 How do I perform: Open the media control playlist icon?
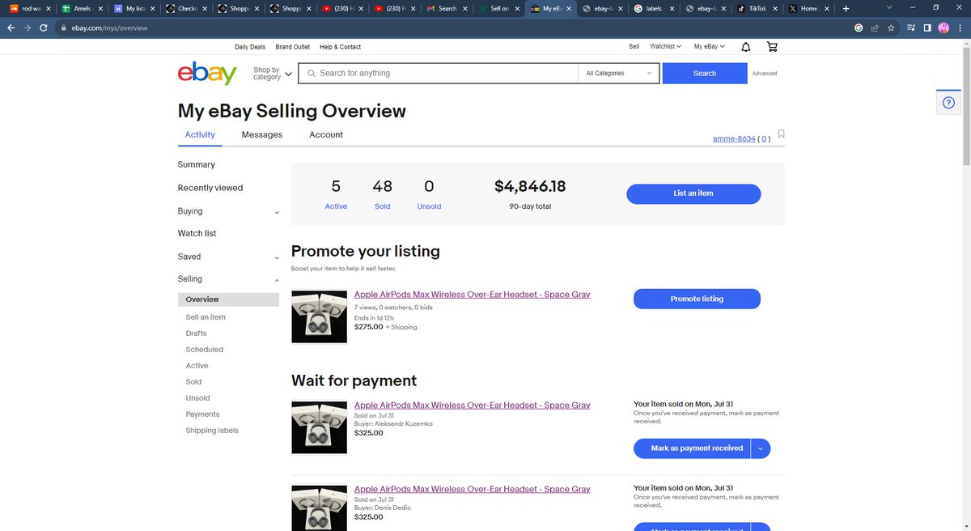[x=912, y=28]
